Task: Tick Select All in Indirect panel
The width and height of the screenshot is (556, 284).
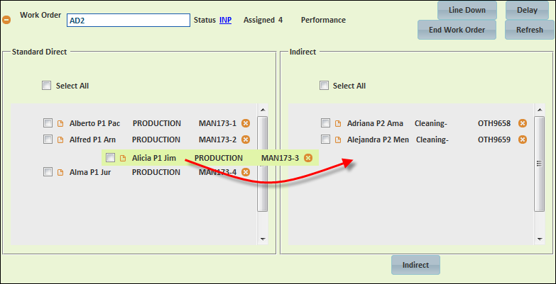Action: click(324, 86)
